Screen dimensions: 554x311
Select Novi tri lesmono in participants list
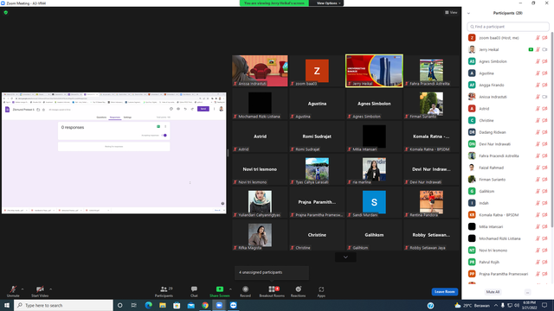click(x=508, y=251)
